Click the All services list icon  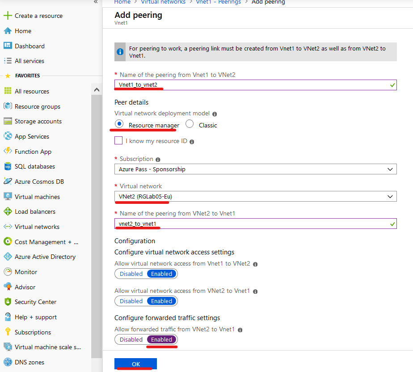click(8, 61)
